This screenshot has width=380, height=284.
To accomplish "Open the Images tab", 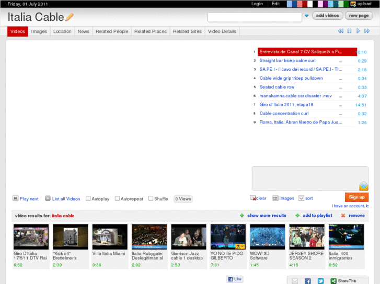I will pos(39,31).
